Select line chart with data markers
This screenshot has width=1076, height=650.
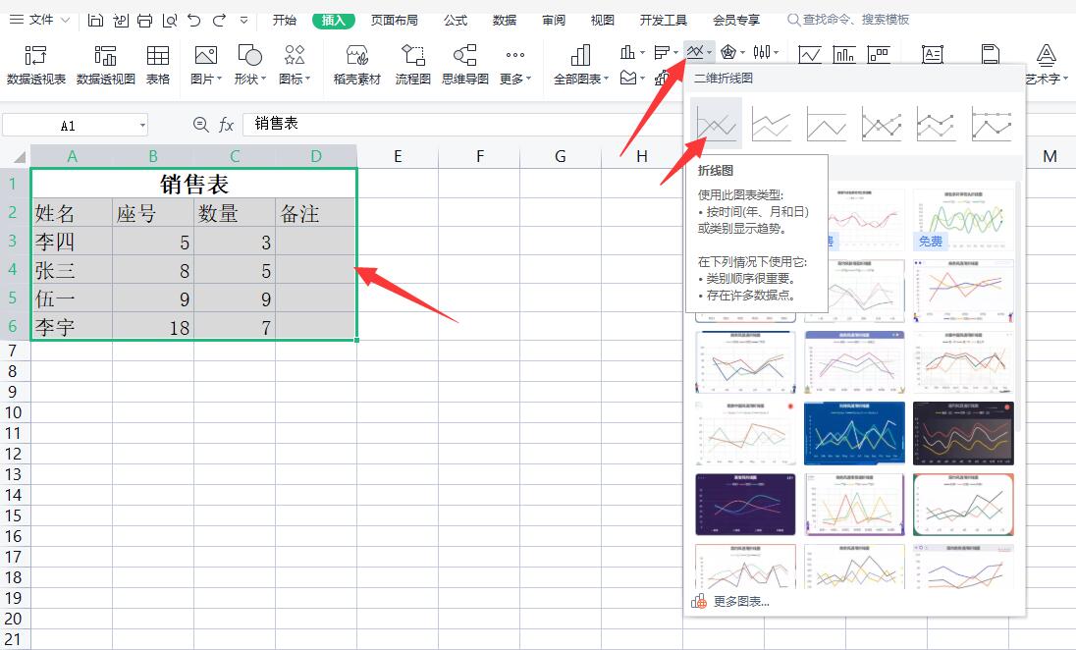pos(881,125)
